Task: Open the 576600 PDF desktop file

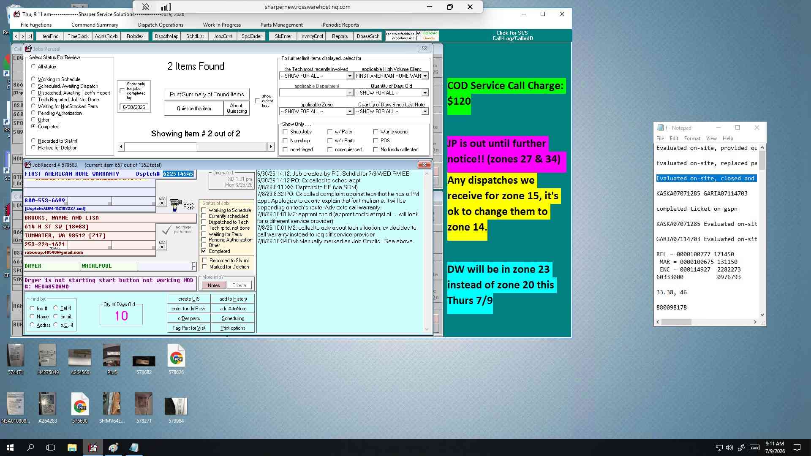Action: coord(80,408)
